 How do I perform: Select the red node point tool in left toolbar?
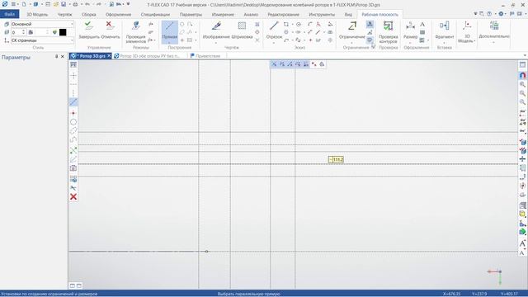pos(73,113)
